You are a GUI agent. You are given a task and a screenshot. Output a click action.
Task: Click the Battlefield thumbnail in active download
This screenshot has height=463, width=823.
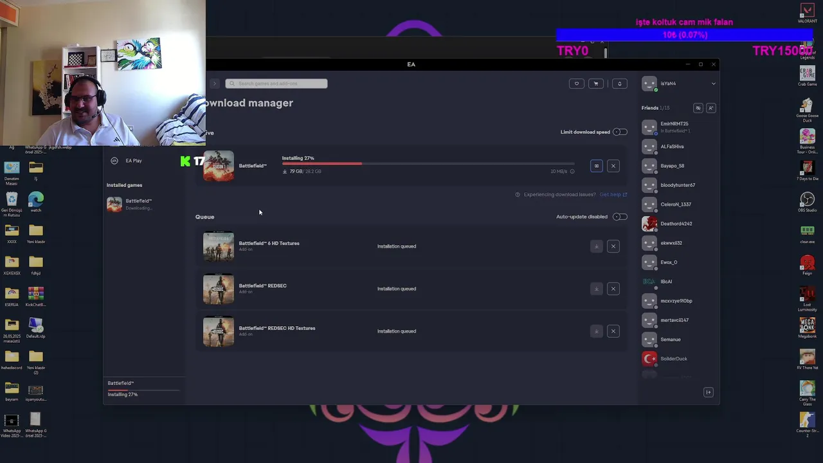coord(219,166)
